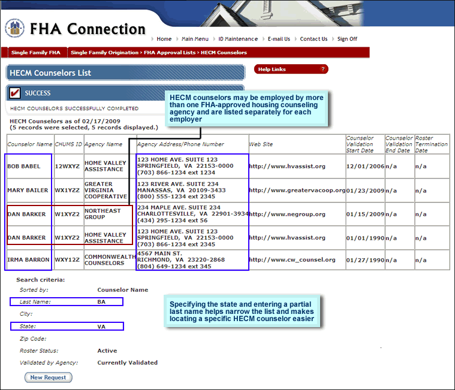Screen dimensions: 455x390
Task: Click HECM Counselors List title banner
Action: coord(126,72)
